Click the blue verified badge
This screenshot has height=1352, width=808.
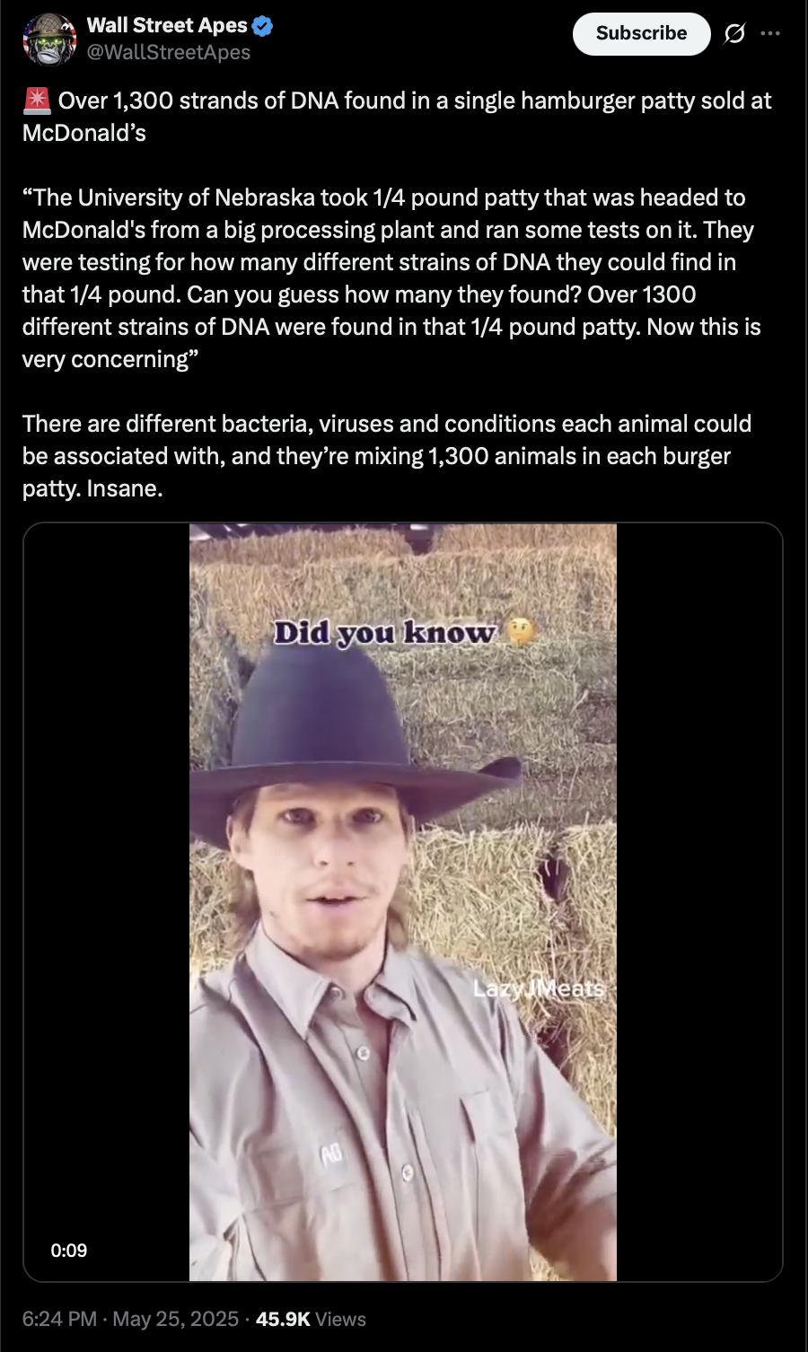262,26
